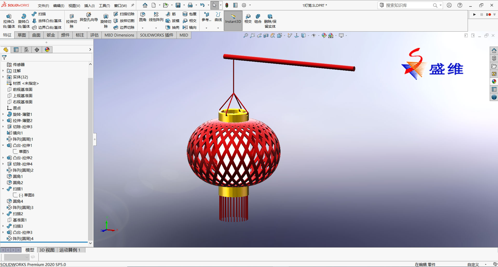Viewport: 498px width, 267px height.
Task: Click the Delete/Keep Body (删除/保留实体) tool
Action: click(270, 21)
